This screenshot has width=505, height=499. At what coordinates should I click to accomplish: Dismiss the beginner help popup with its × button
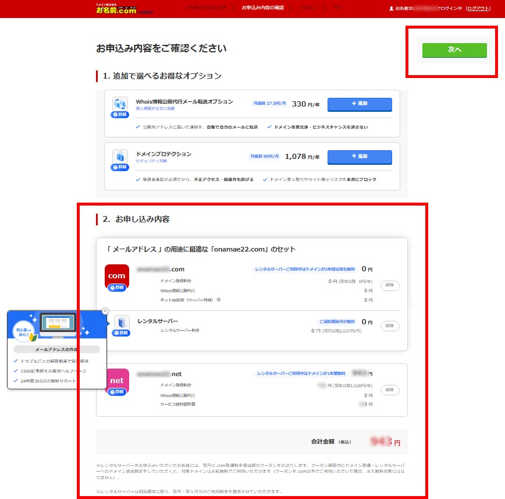(105, 312)
